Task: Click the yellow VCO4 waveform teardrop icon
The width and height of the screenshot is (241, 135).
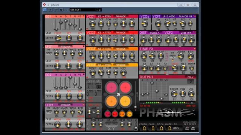Action: point(129,114)
